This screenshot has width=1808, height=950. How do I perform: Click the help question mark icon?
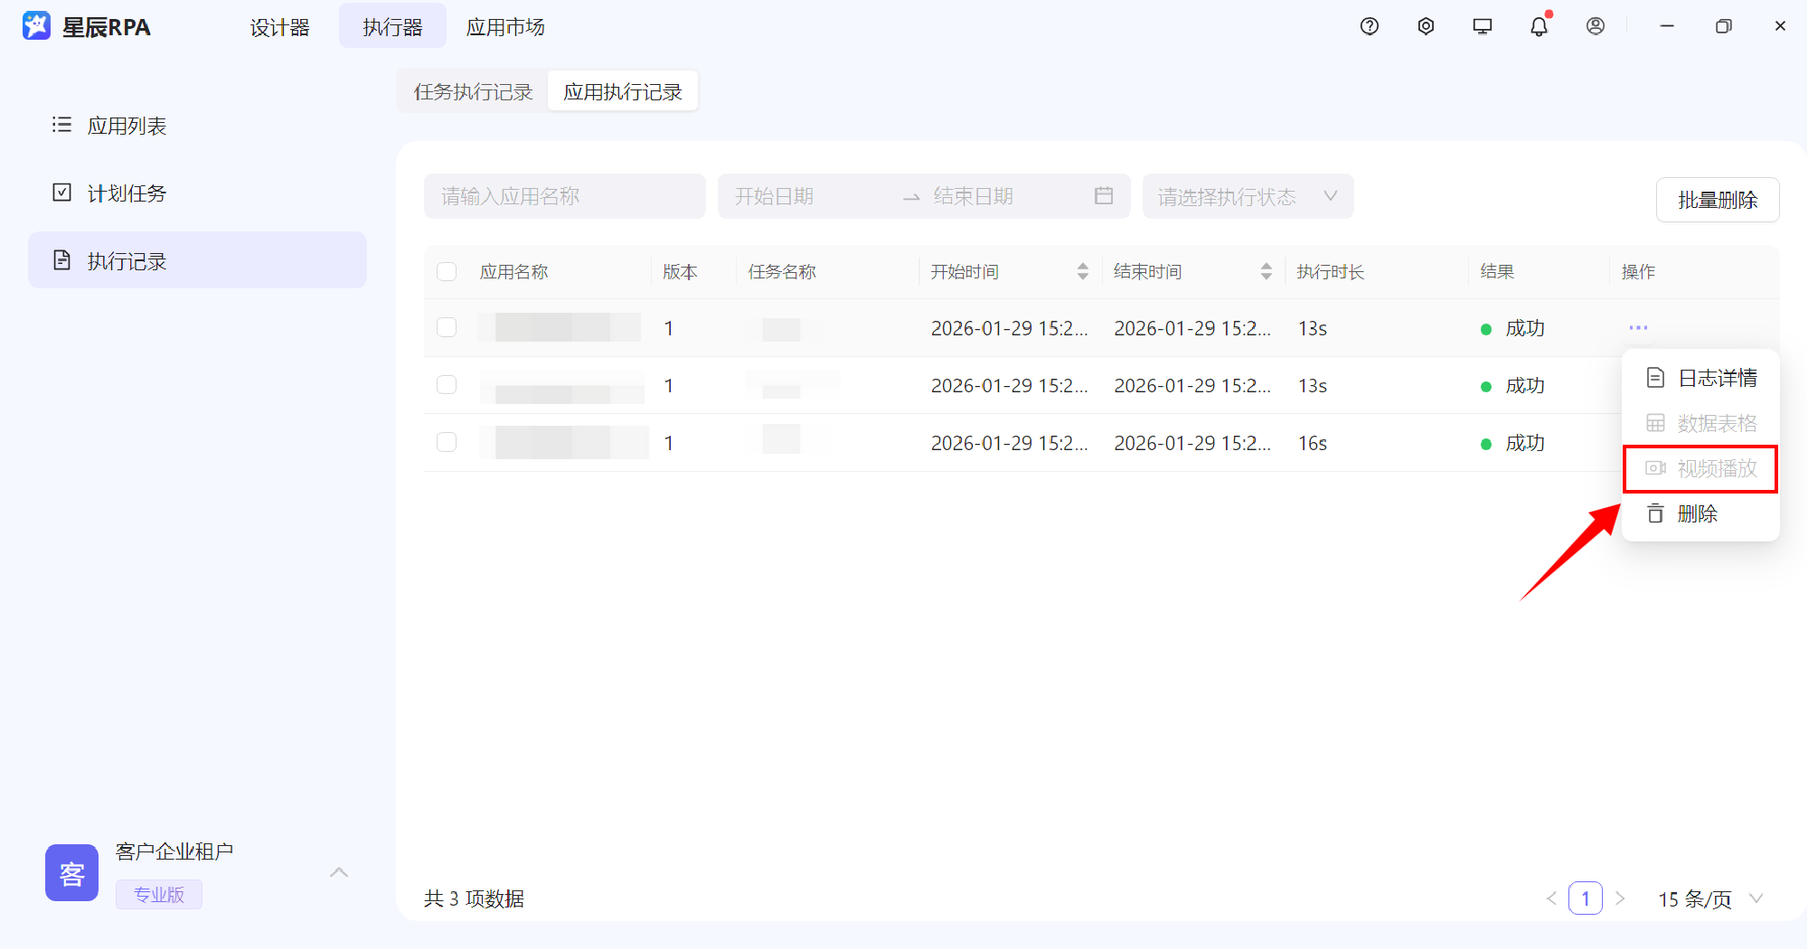(x=1369, y=26)
